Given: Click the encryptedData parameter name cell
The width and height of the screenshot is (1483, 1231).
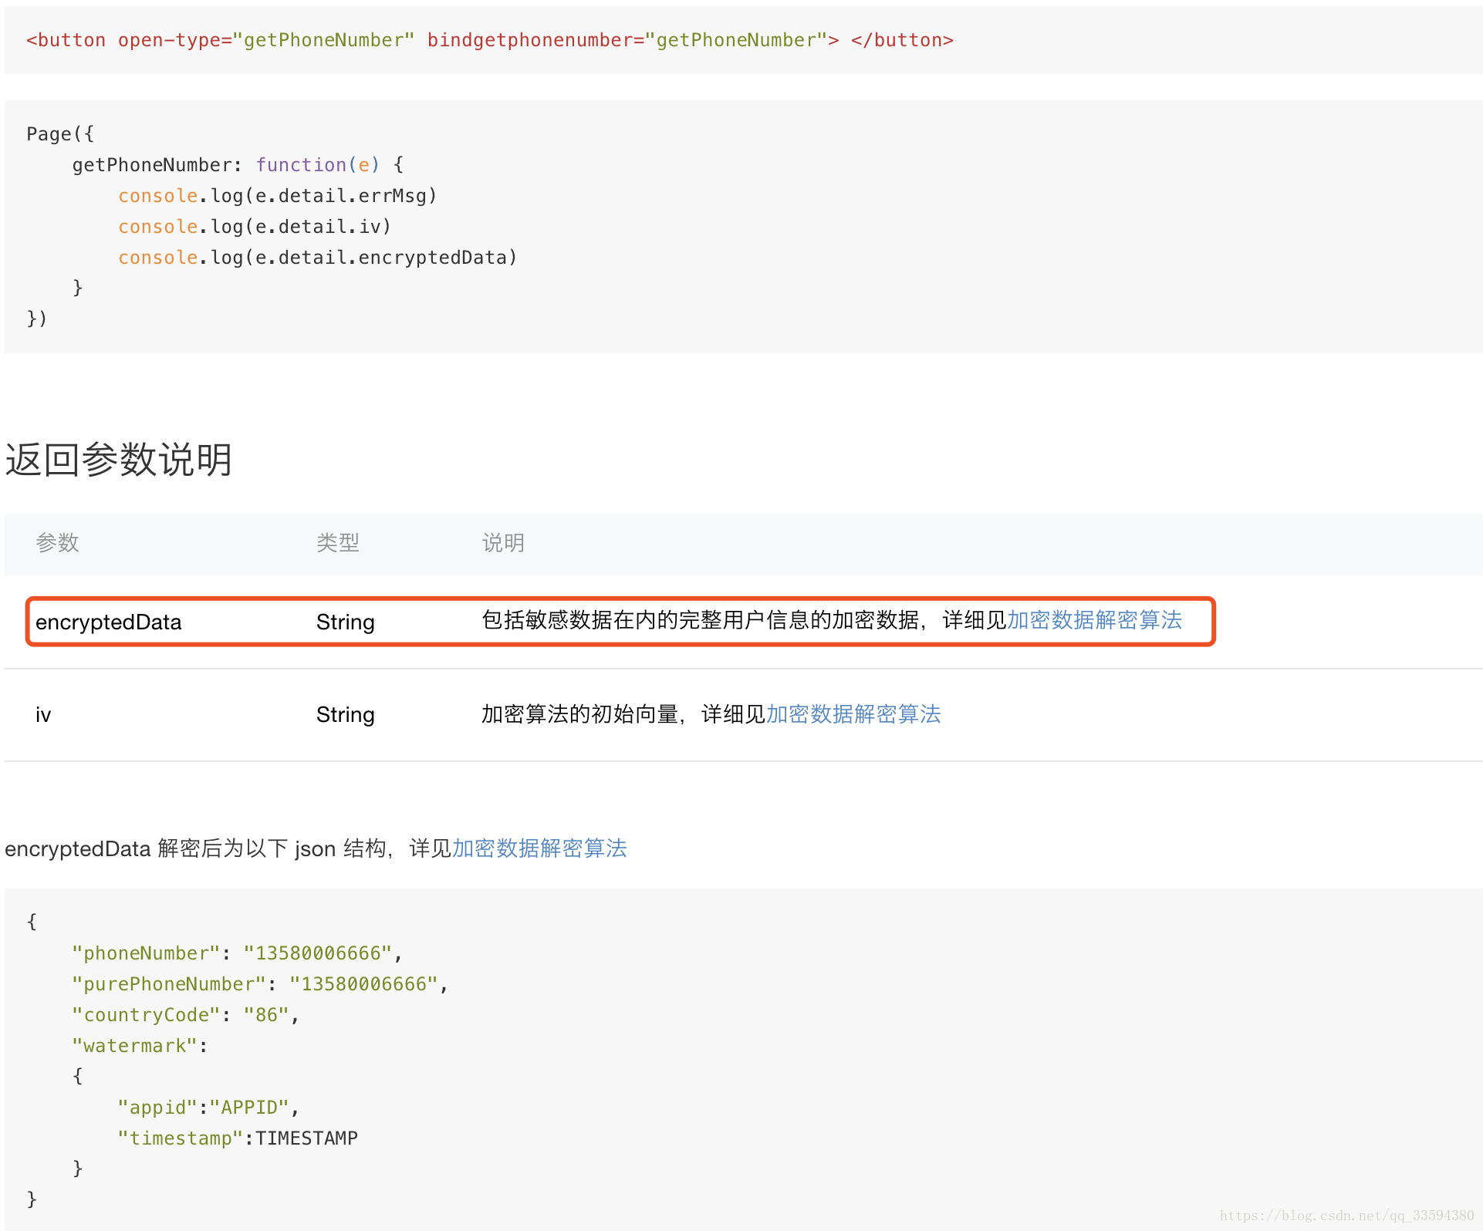Looking at the screenshot, I should 108,622.
